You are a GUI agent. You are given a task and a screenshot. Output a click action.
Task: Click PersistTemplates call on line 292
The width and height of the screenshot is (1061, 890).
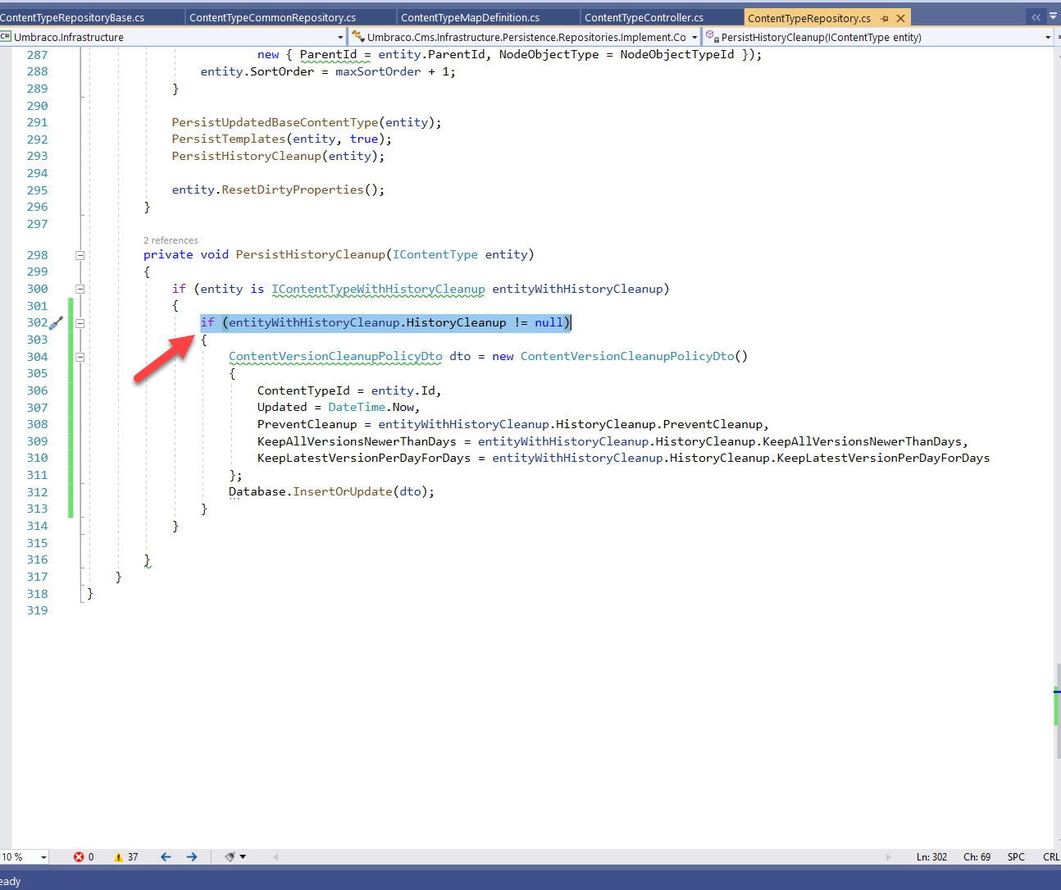point(282,139)
